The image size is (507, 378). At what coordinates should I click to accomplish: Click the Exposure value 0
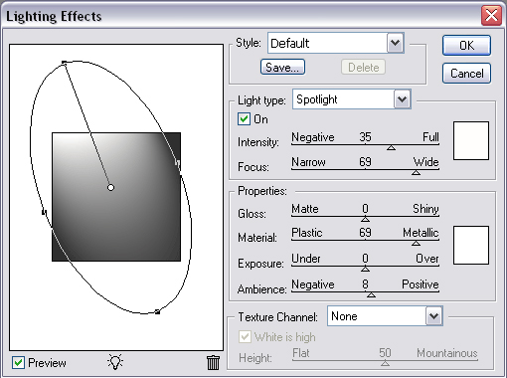click(x=365, y=258)
